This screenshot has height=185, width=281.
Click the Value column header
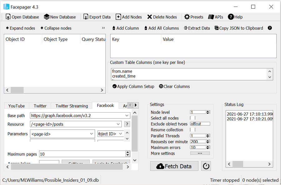pos(219,39)
